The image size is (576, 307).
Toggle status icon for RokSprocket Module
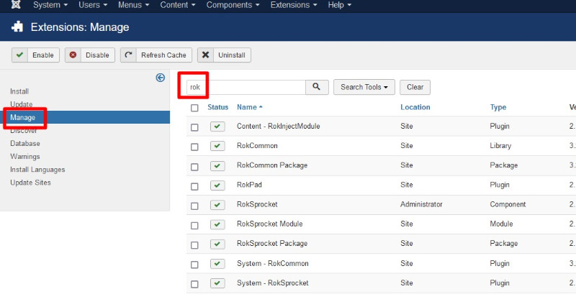pyautogui.click(x=217, y=224)
